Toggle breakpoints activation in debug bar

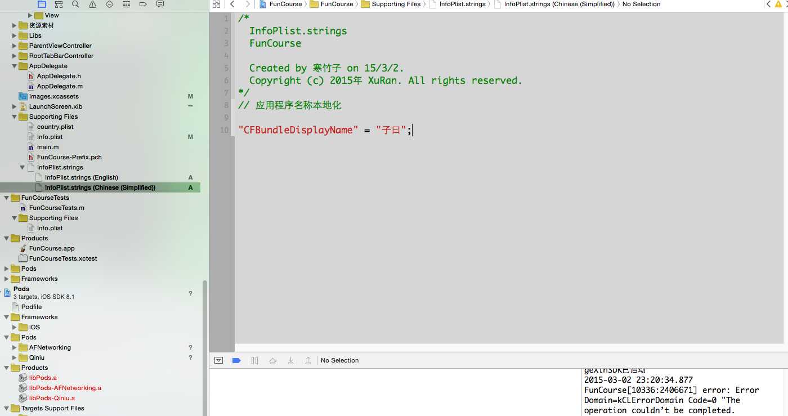[236, 360]
